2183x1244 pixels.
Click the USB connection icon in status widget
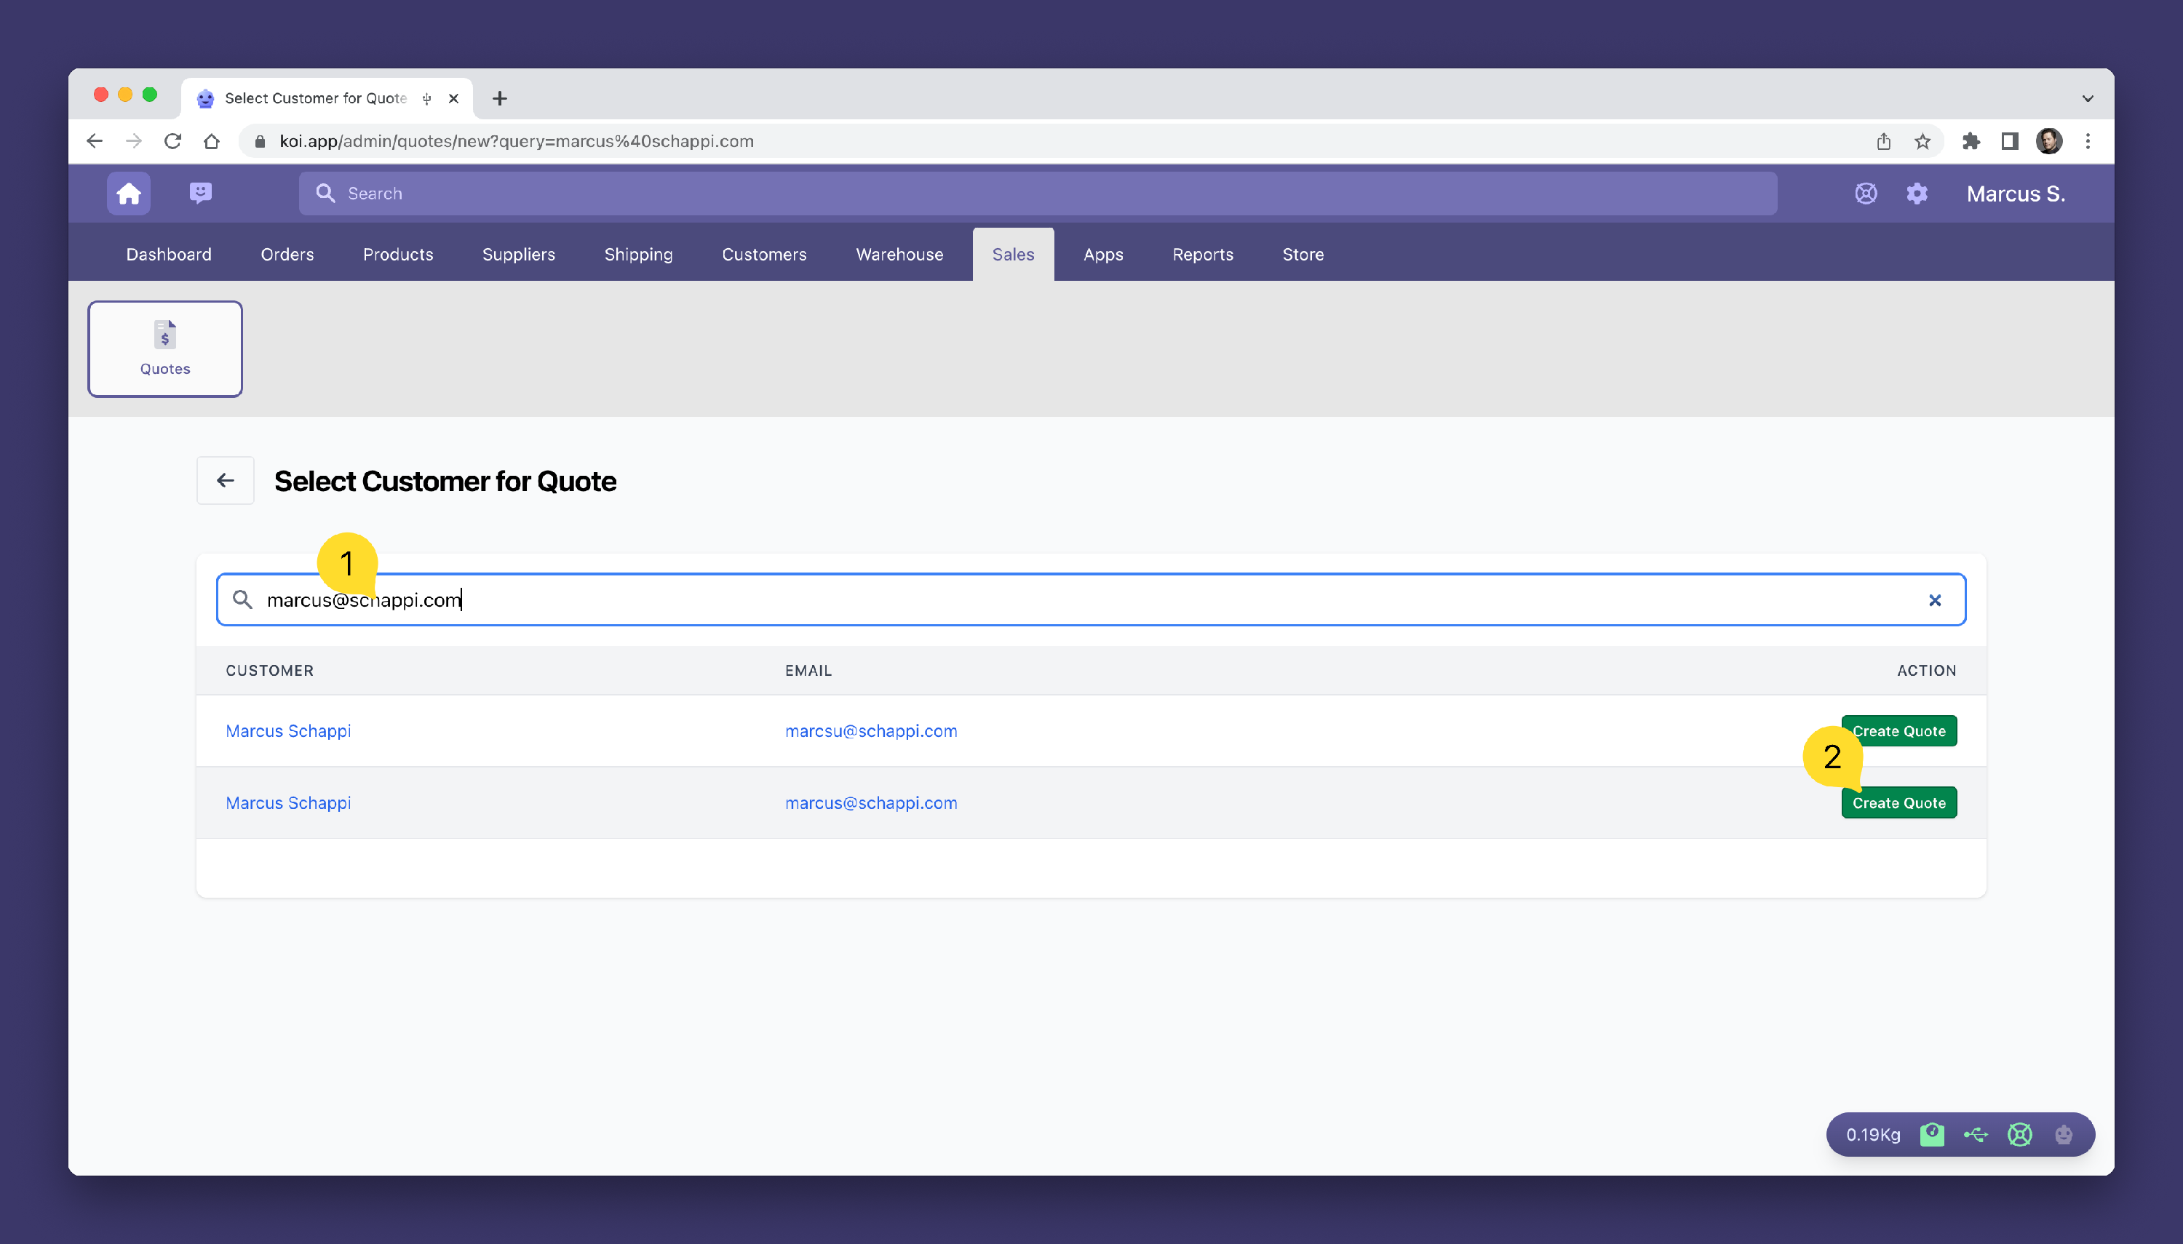click(x=1976, y=1135)
